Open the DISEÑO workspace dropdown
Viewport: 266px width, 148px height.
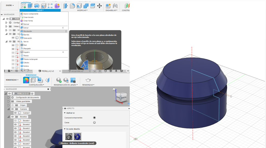click(10, 5)
